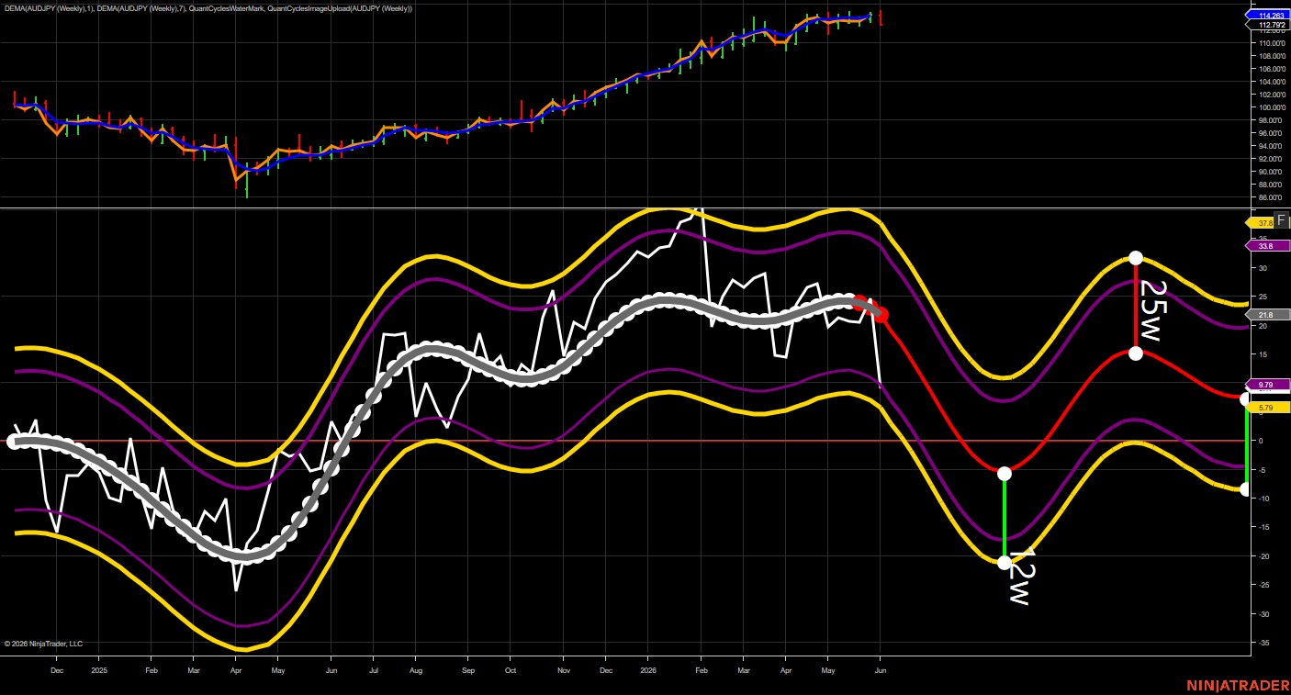Click the Nov label on the time axis

(x=563, y=670)
